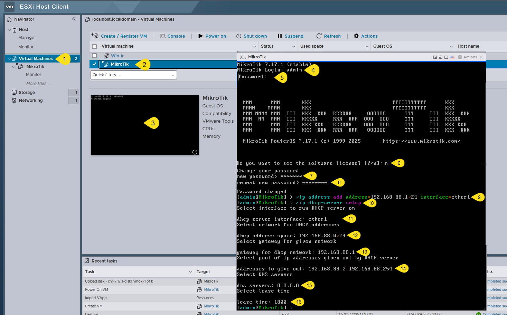Image resolution: width=507 pixels, height=315 pixels.
Task: Click the Suspend pause icon
Action: (x=280, y=36)
